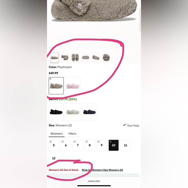Open Size Help guide
Image resolution: width=188 pixels, height=188 pixels.
131,125
